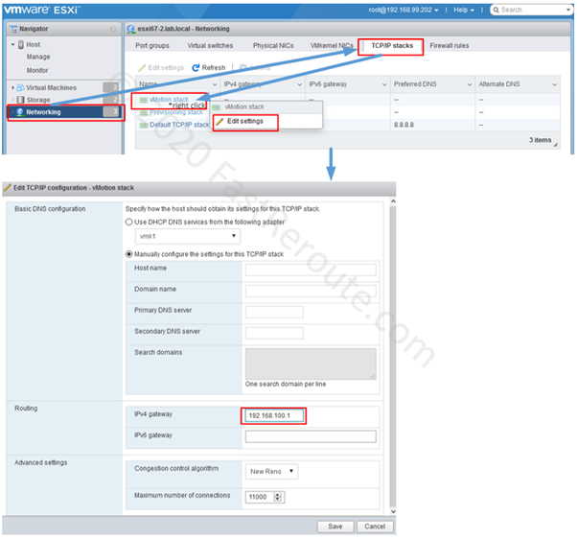Open the Help dropdown menu
The image size is (577, 539).
pyautogui.click(x=464, y=10)
